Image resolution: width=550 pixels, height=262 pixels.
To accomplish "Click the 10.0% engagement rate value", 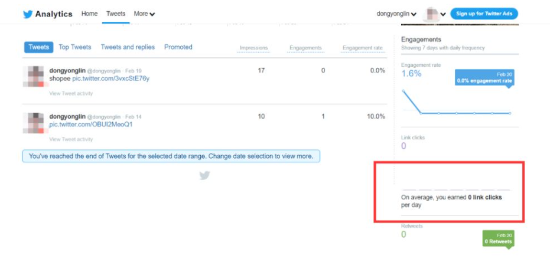I will tap(376, 116).
